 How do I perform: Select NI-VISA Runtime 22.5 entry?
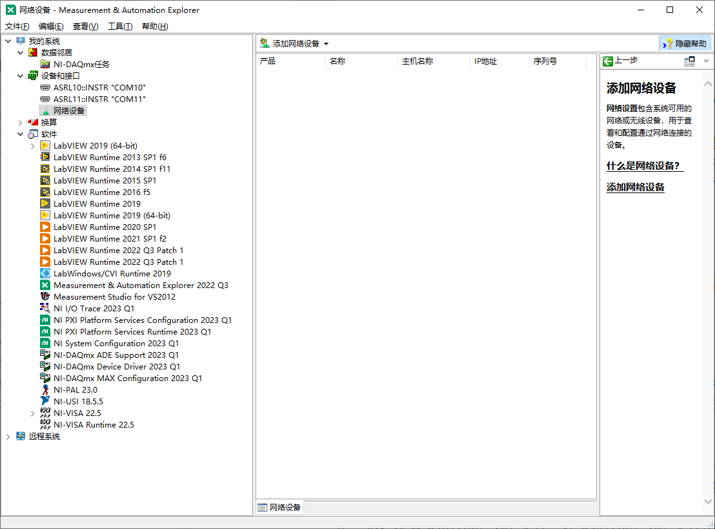click(94, 425)
